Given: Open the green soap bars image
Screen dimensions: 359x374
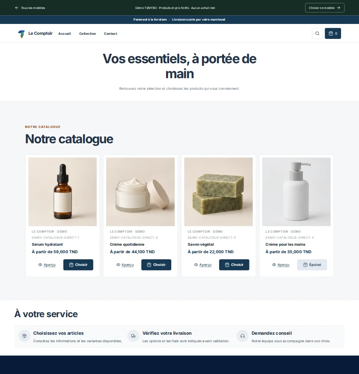Looking at the screenshot, I should pyautogui.click(x=218, y=192).
